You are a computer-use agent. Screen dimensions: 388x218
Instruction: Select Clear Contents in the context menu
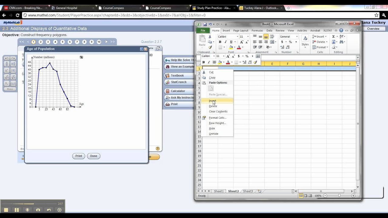click(x=218, y=111)
